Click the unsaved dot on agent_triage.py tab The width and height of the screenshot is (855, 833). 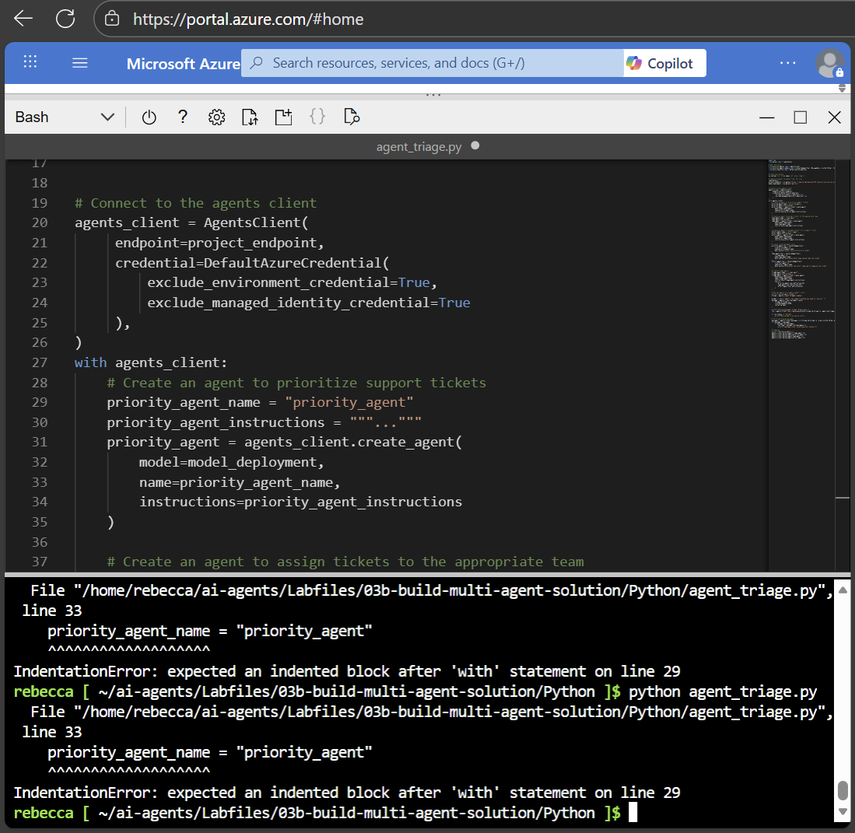point(475,145)
